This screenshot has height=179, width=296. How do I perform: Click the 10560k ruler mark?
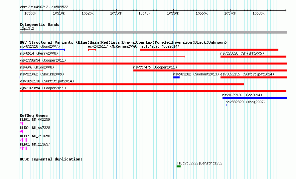point(202,13)
